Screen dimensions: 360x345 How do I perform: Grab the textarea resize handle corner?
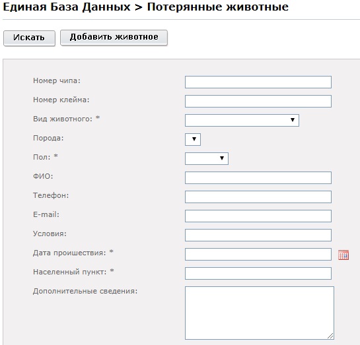(330, 336)
